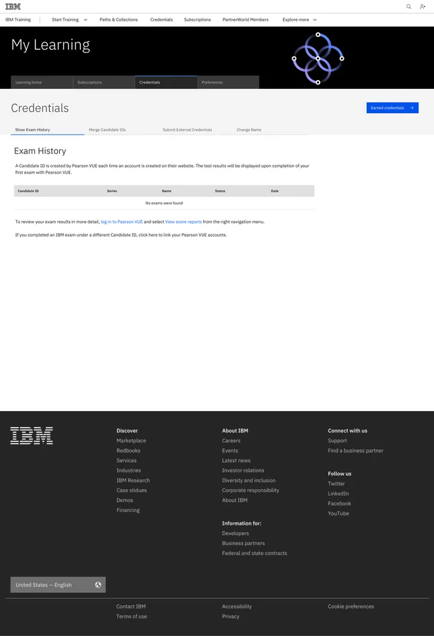Switch to the Learning home tab
This screenshot has height=636, width=434.
click(42, 82)
